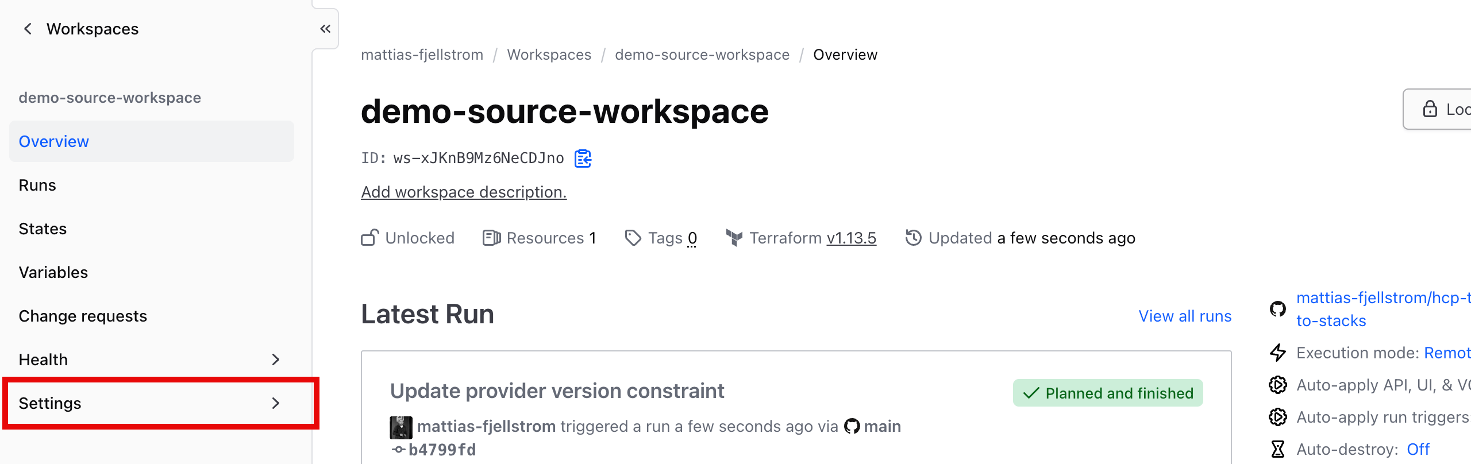This screenshot has width=1471, height=464.
Task: Click Add workspace description
Action: 463,192
